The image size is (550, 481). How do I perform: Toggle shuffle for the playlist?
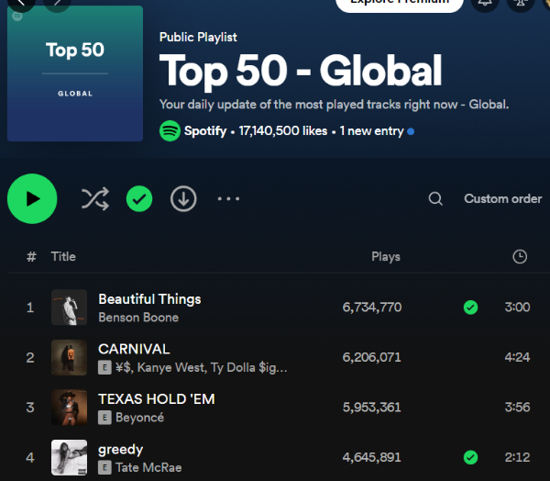coord(94,199)
